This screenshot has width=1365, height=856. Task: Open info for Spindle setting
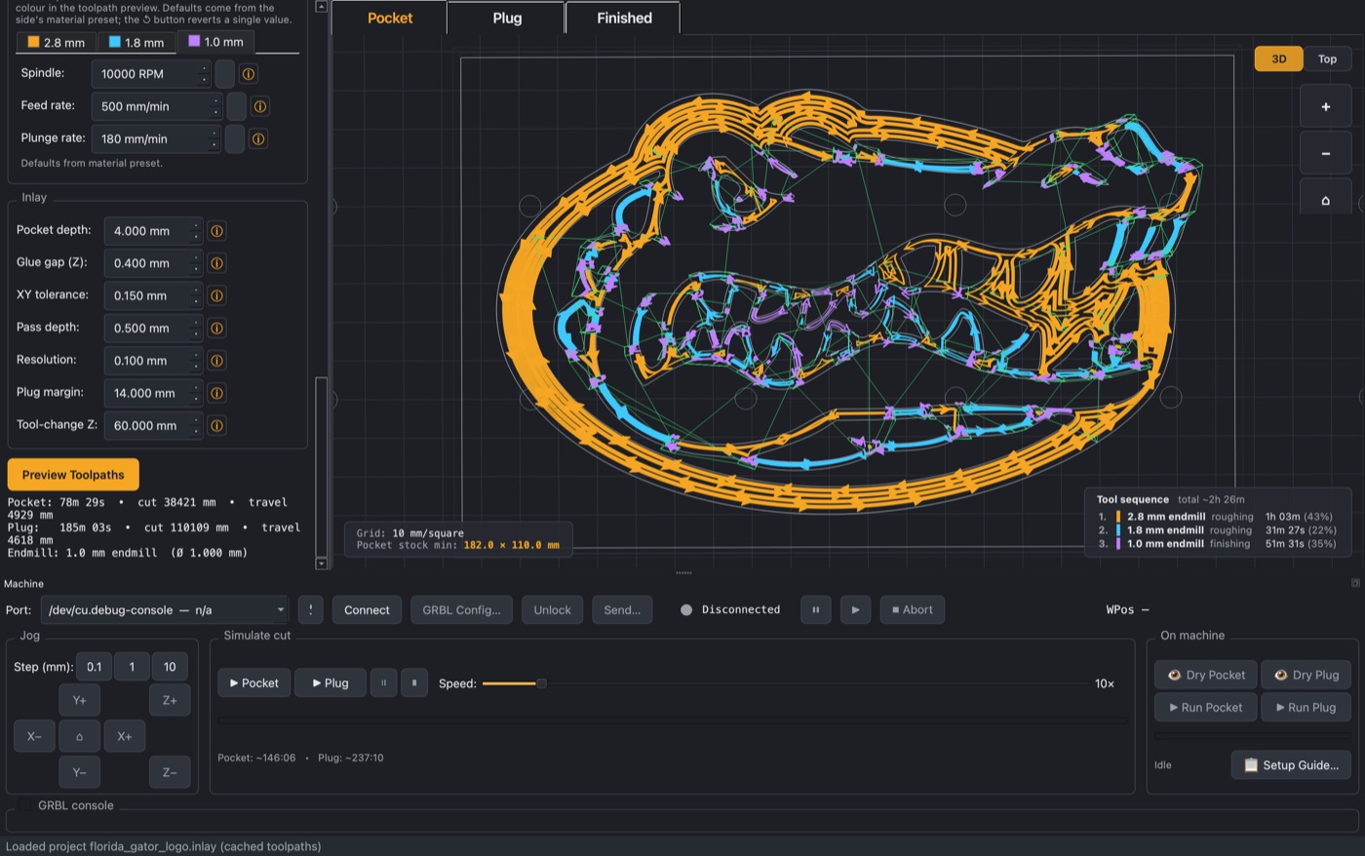[x=249, y=74]
